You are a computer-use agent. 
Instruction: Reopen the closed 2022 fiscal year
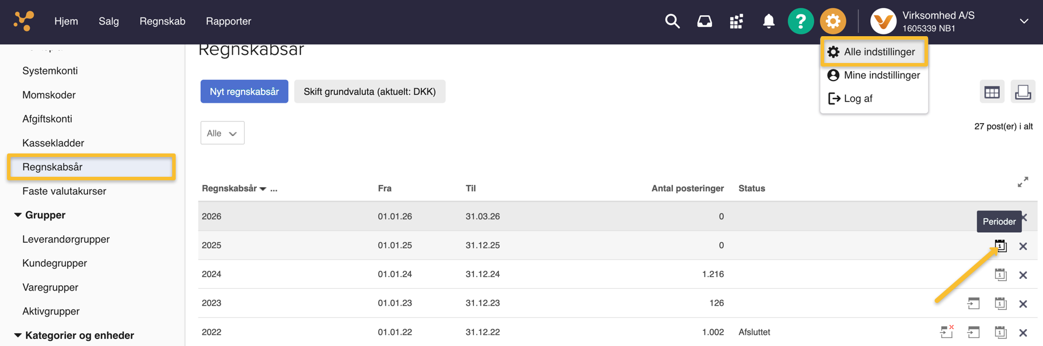click(x=946, y=332)
